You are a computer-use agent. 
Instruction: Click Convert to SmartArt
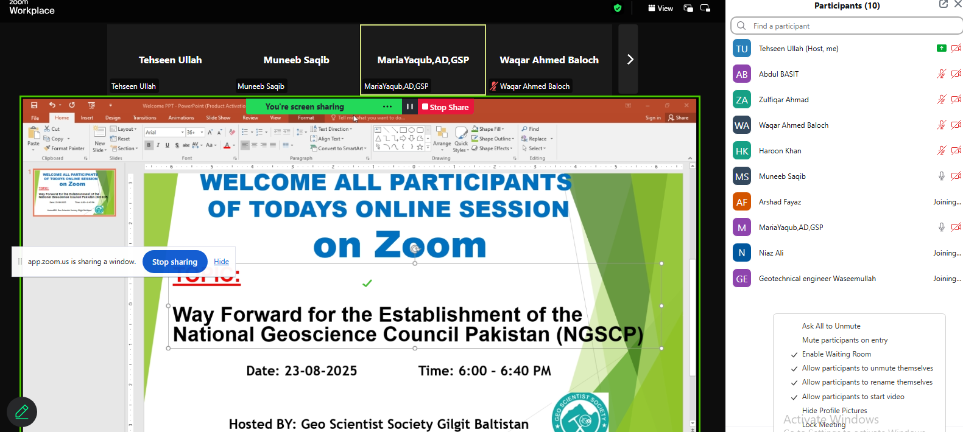point(338,148)
